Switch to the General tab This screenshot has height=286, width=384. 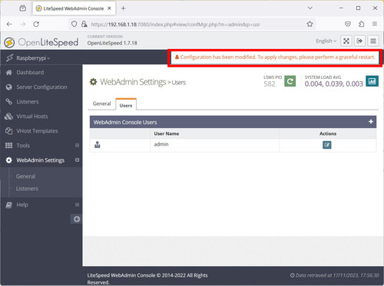coord(101,104)
